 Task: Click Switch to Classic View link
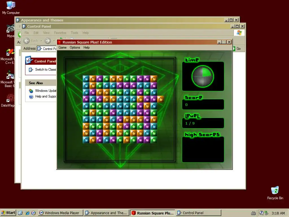[45, 70]
